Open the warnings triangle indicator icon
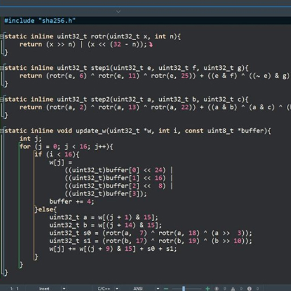This screenshot has height=291, width=291. click(x=233, y=289)
